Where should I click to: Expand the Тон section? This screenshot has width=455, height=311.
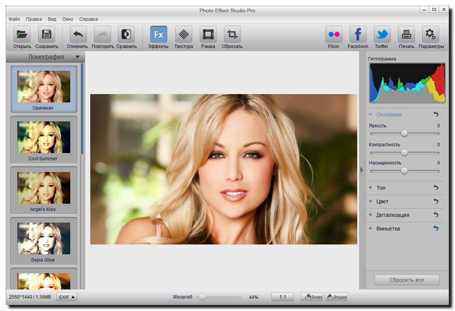click(x=371, y=188)
